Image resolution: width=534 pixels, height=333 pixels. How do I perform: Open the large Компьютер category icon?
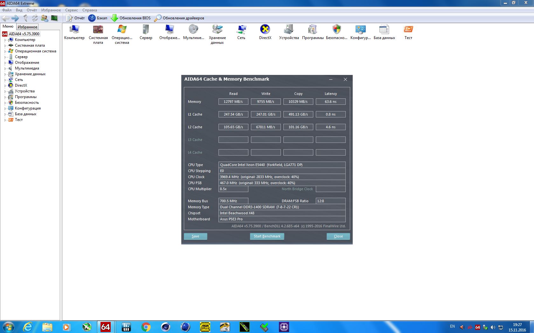pyautogui.click(x=74, y=32)
